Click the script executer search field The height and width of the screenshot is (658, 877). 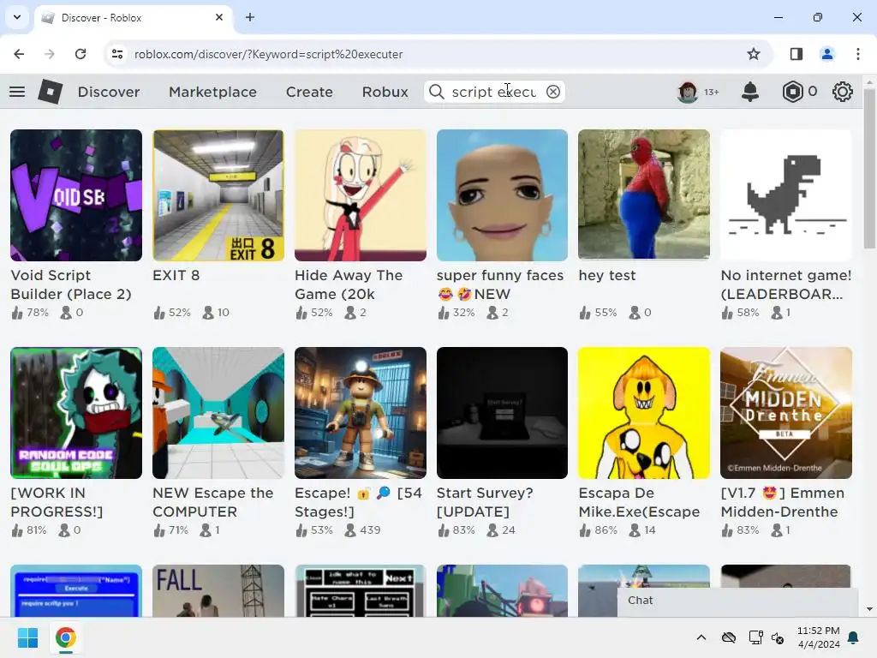click(x=493, y=92)
